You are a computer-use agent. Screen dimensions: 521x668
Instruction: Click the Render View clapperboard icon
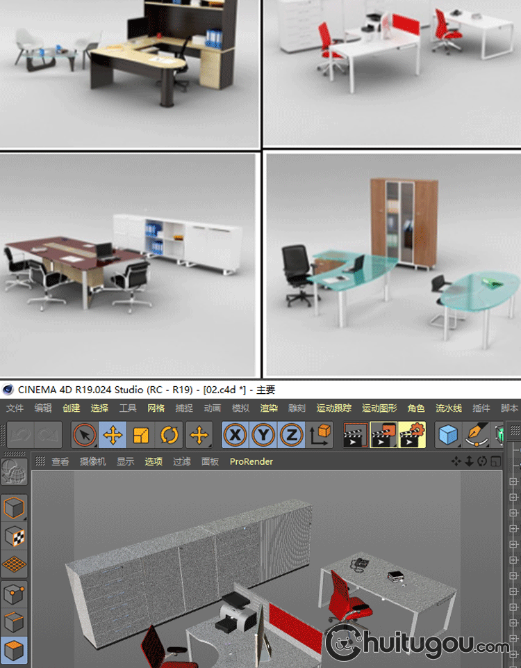coord(356,436)
